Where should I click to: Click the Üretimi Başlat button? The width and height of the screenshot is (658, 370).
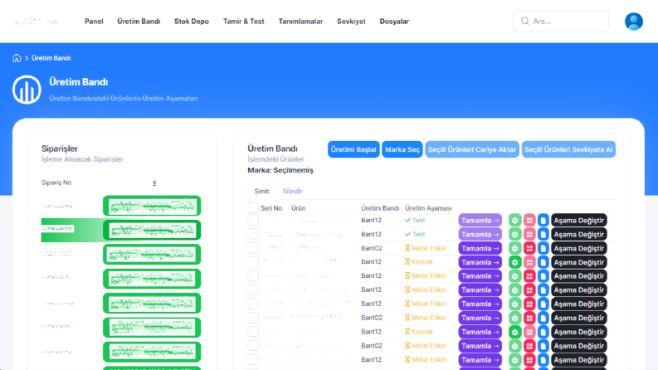tap(353, 149)
